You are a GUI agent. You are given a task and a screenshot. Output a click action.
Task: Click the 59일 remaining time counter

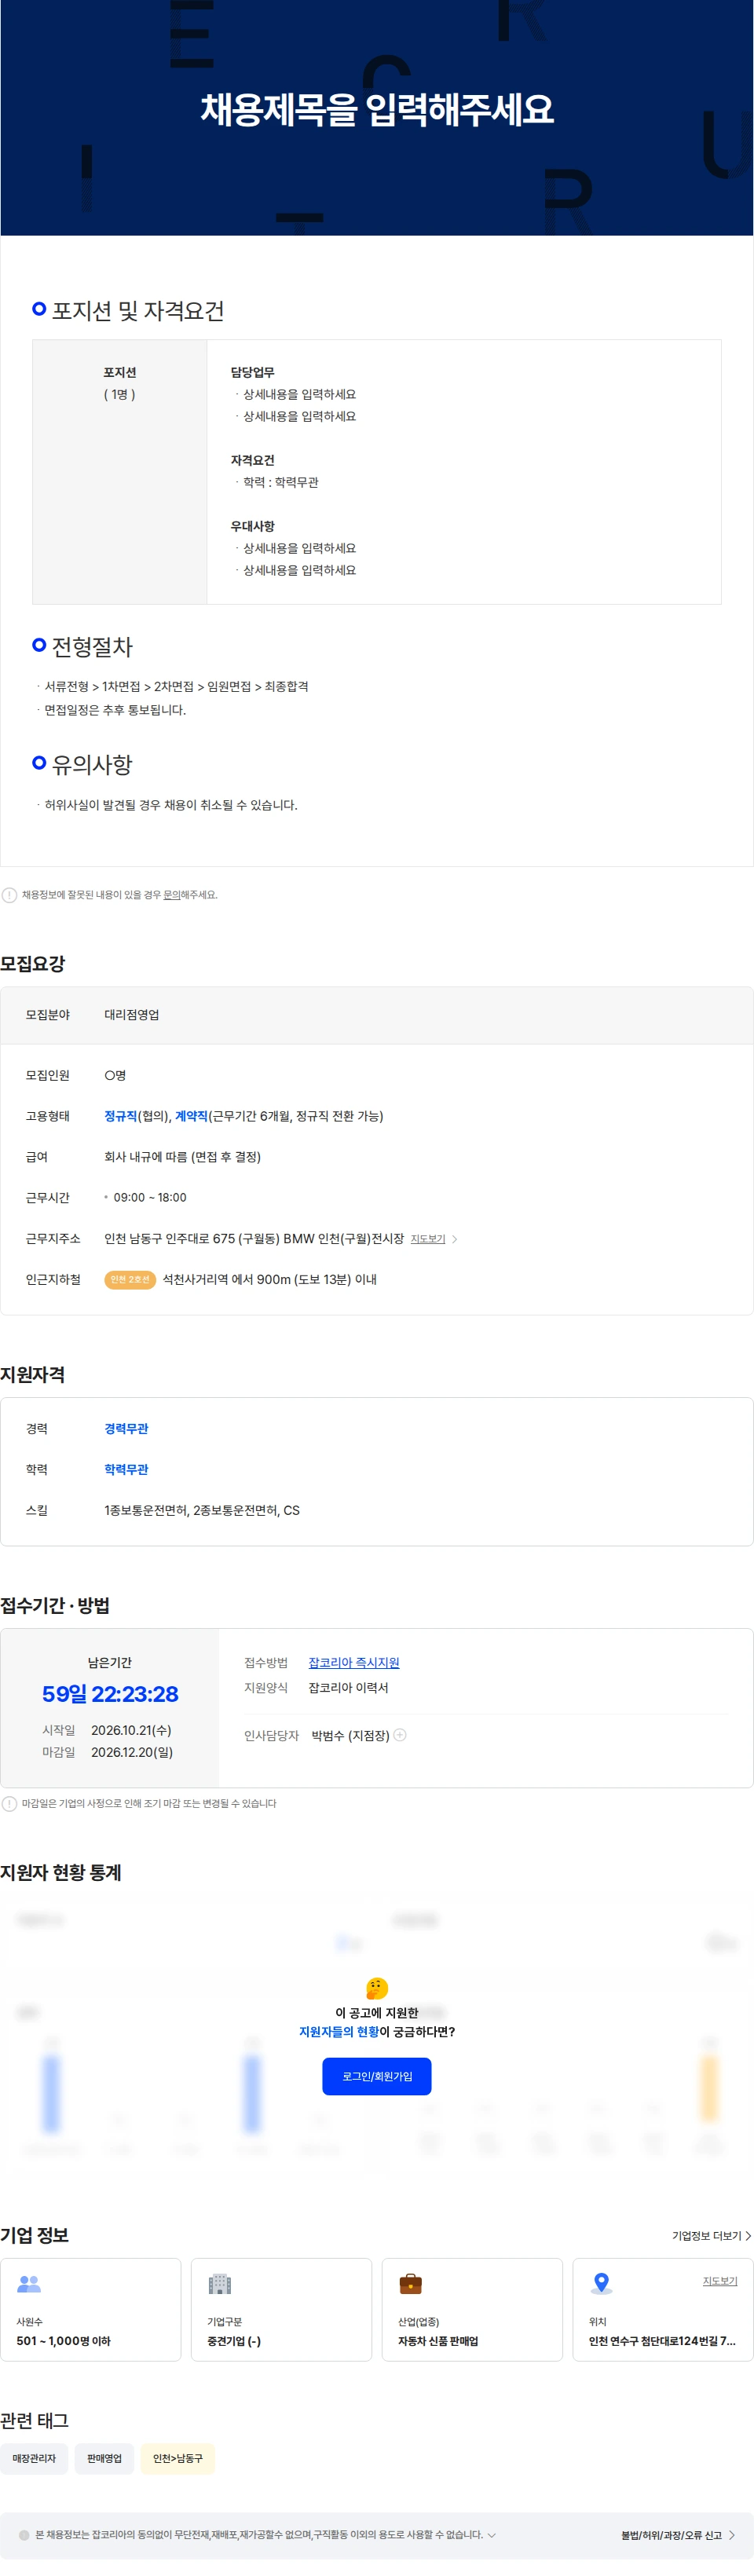(110, 1693)
